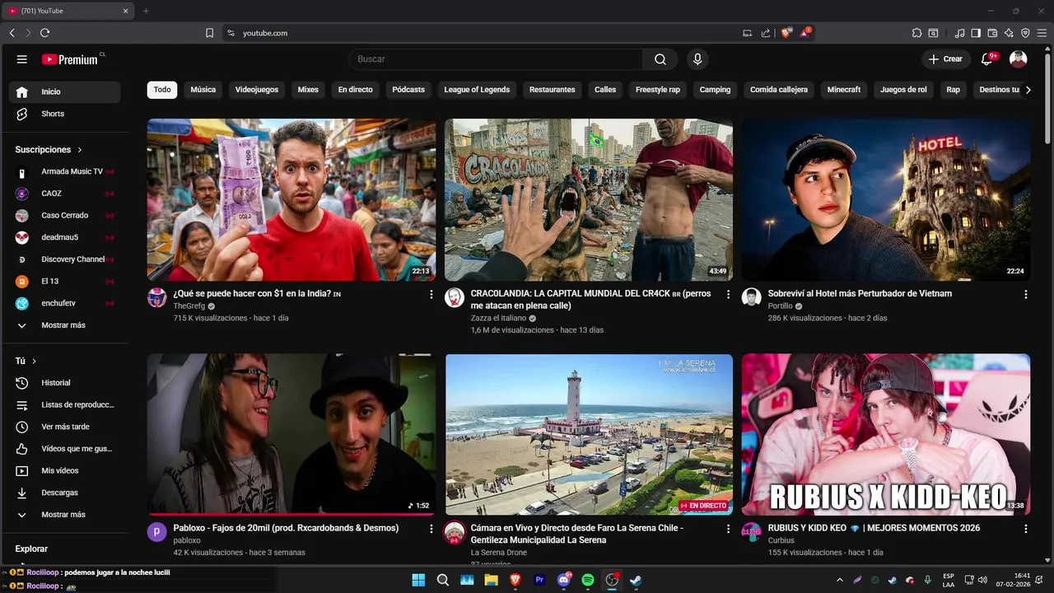
Task: Open the Rubius x Kidd-Keo thumbnail
Action: click(885, 434)
